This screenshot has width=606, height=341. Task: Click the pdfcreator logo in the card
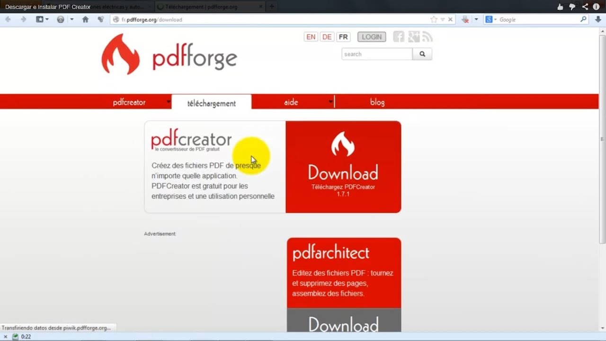(x=191, y=139)
